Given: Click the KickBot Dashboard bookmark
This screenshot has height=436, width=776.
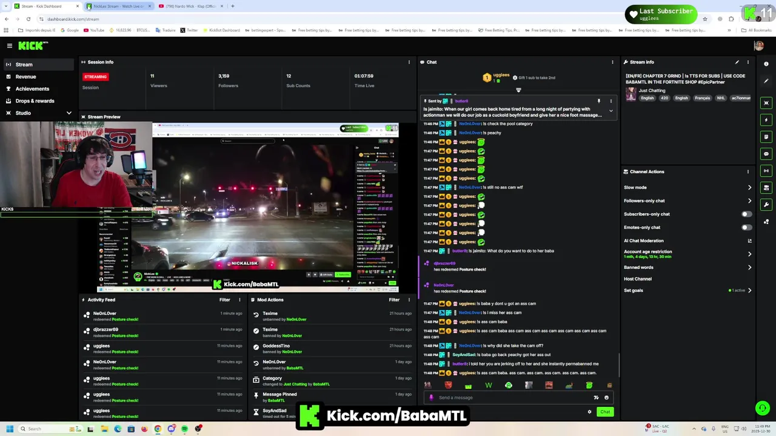Looking at the screenshot, I should pyautogui.click(x=221, y=30).
